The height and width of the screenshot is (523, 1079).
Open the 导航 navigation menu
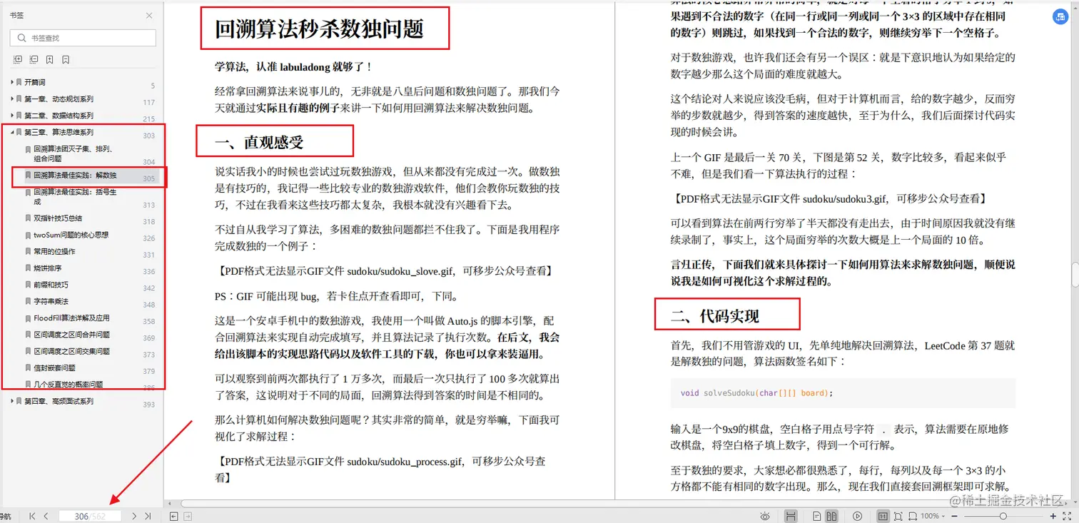(x=6, y=515)
